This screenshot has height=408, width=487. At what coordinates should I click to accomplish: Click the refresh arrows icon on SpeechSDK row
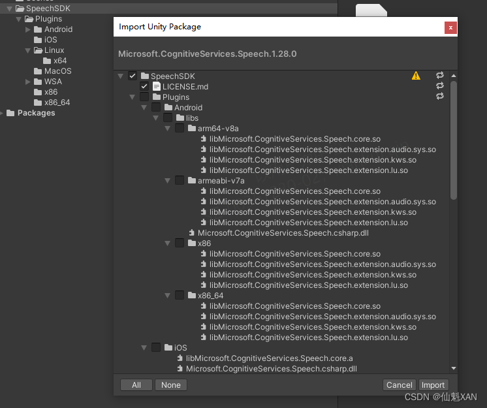tap(440, 75)
